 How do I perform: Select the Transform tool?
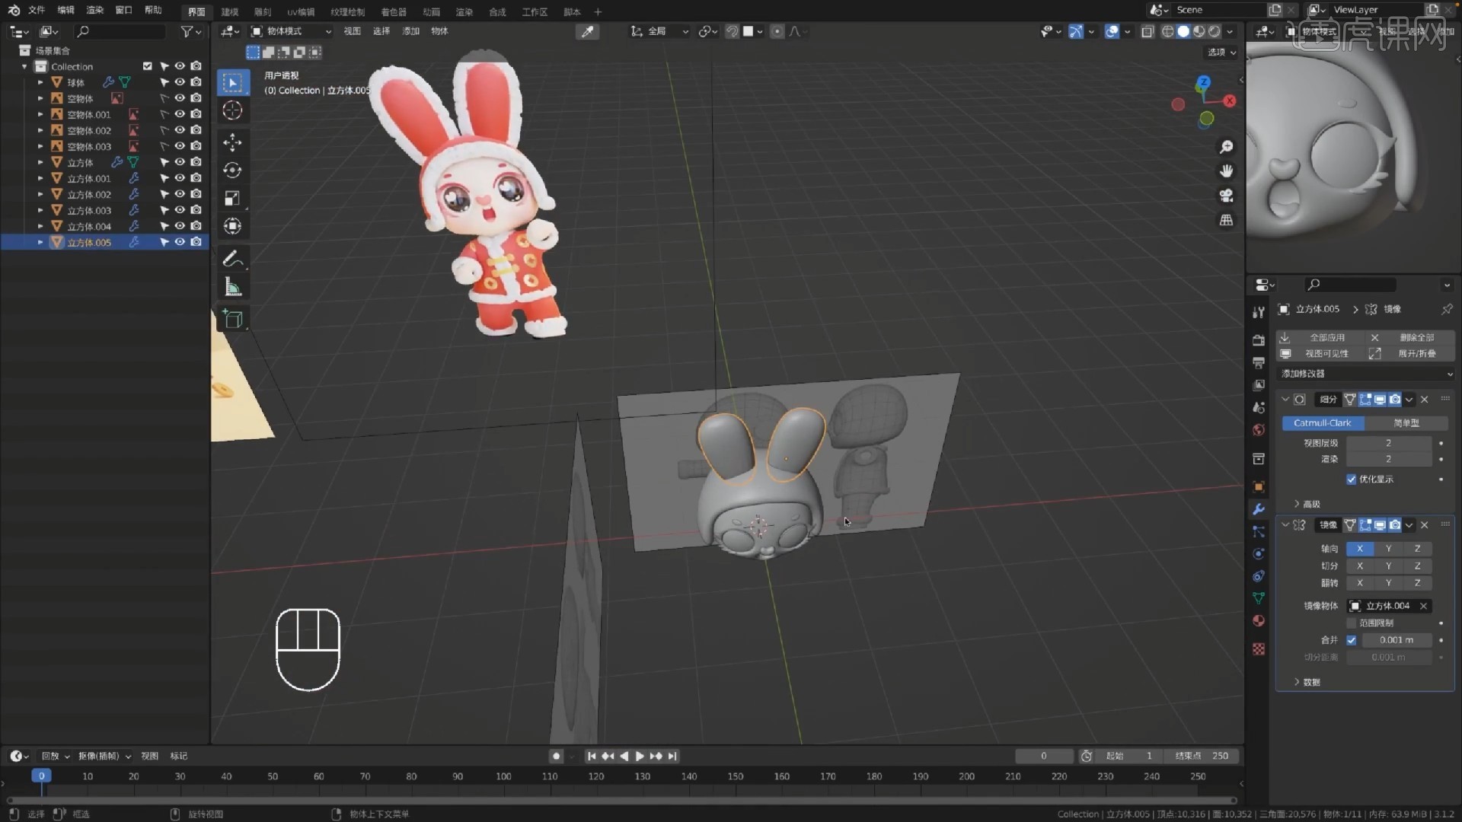pos(233,227)
